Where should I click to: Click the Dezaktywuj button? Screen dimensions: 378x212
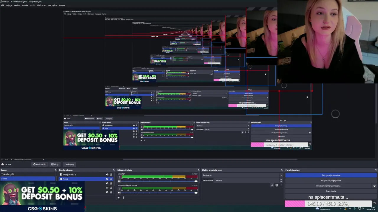pyautogui.click(x=69, y=164)
